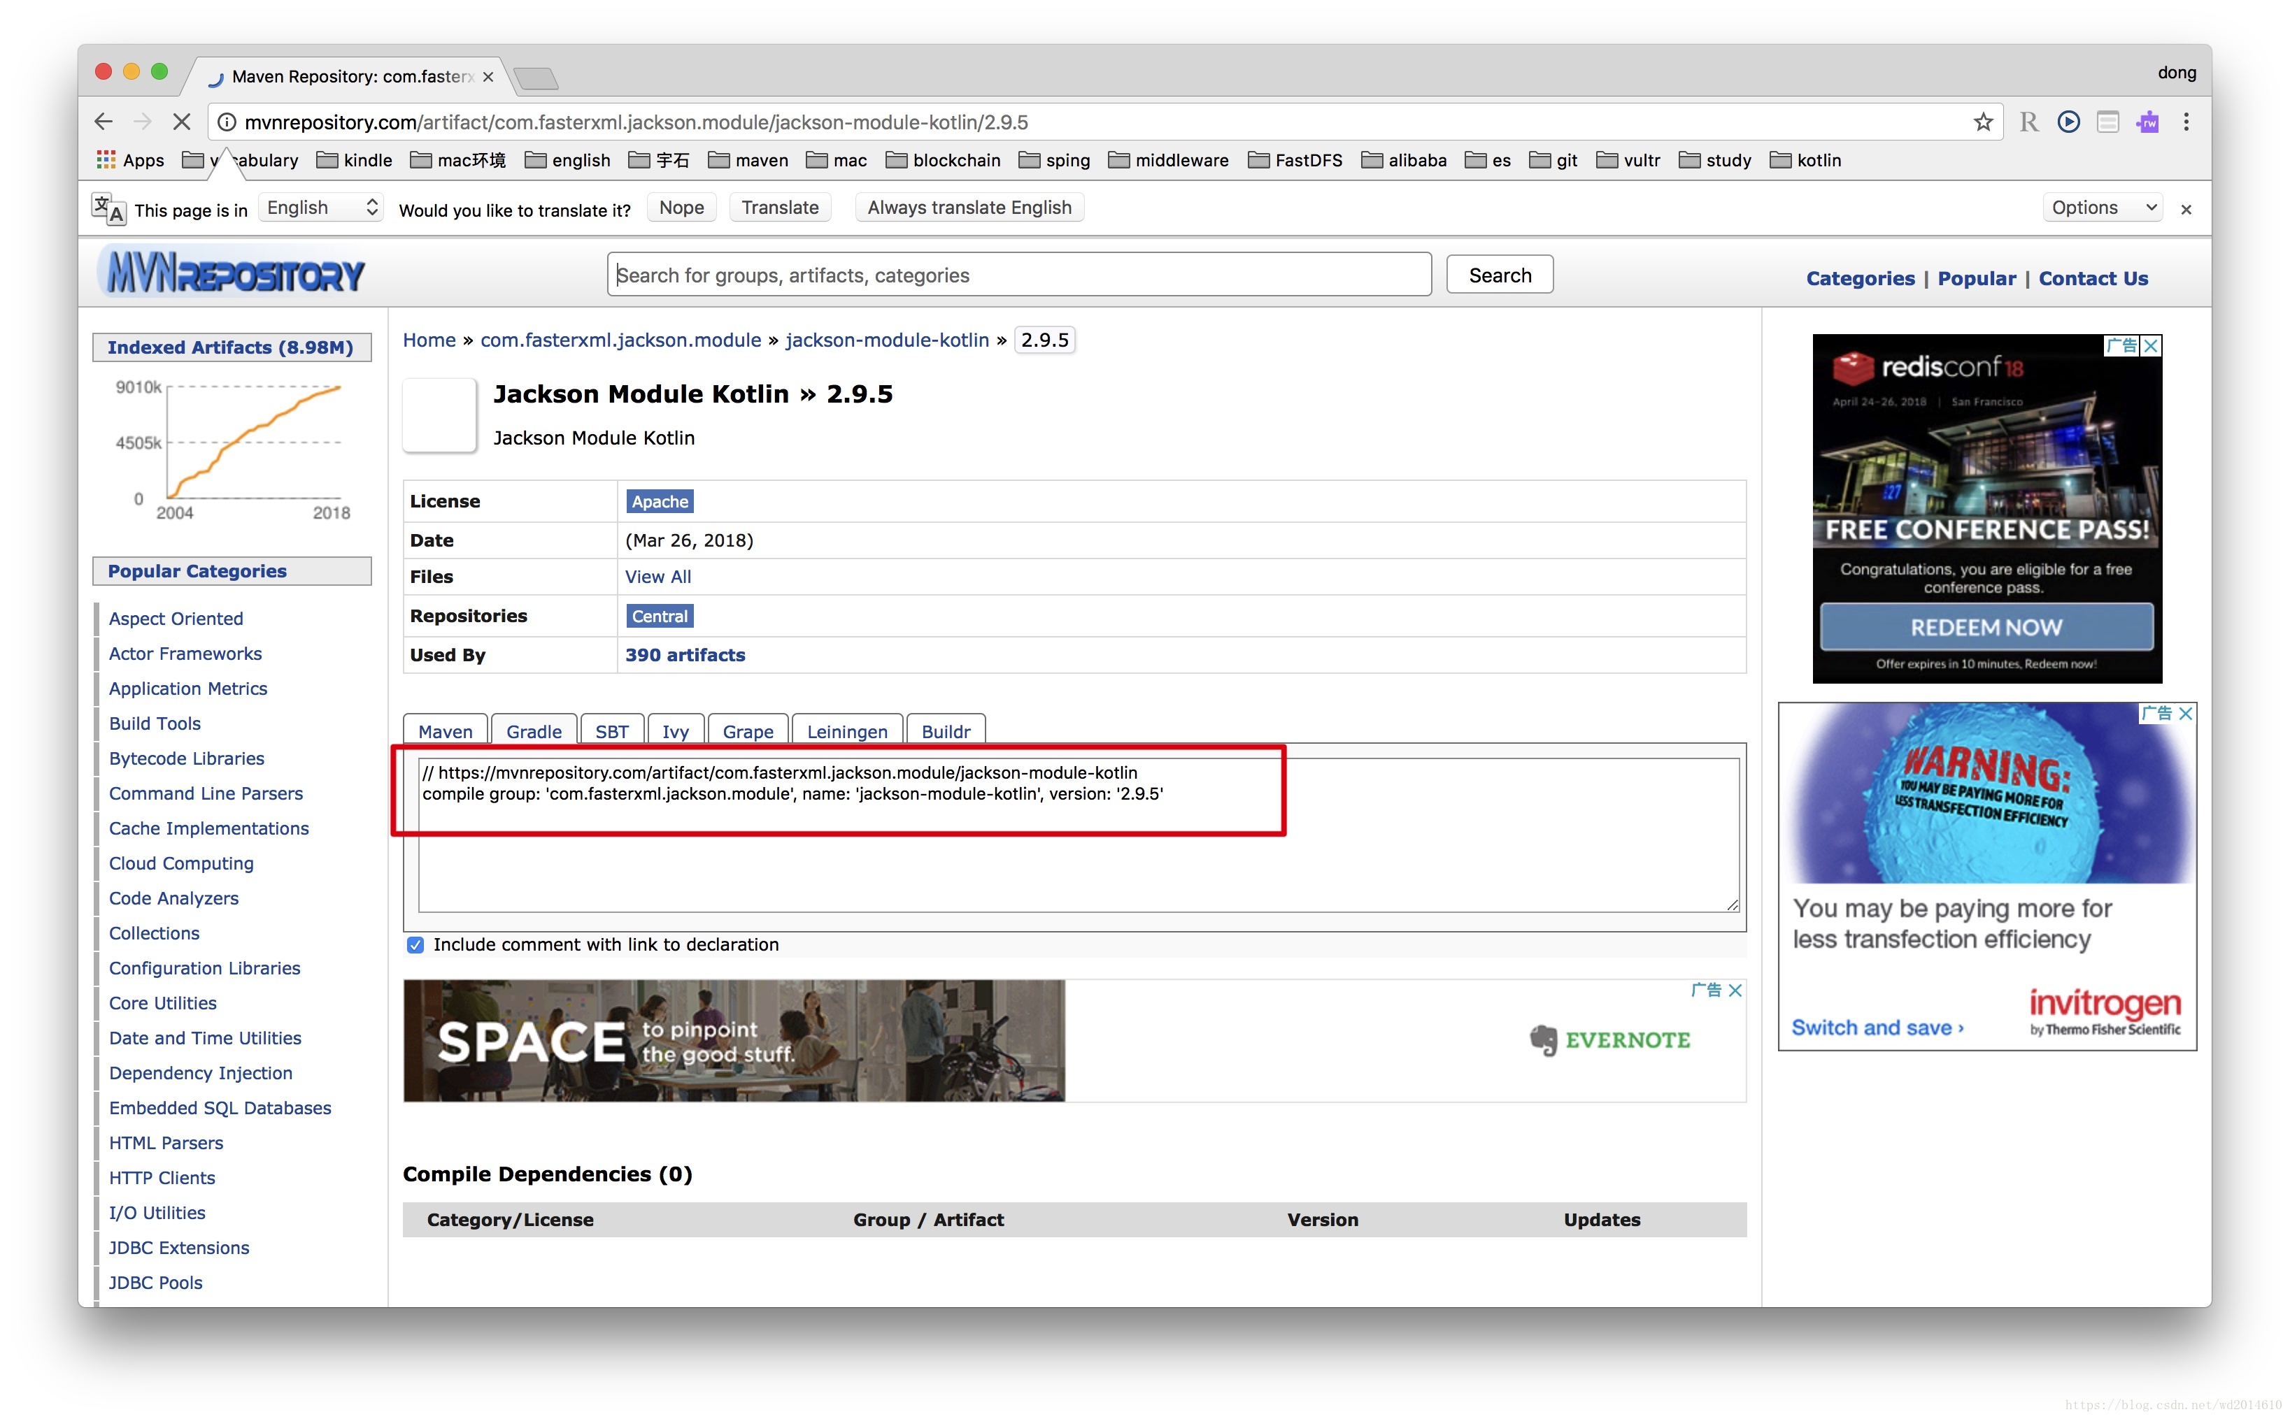
Task: Click the Translate button
Action: (779, 208)
